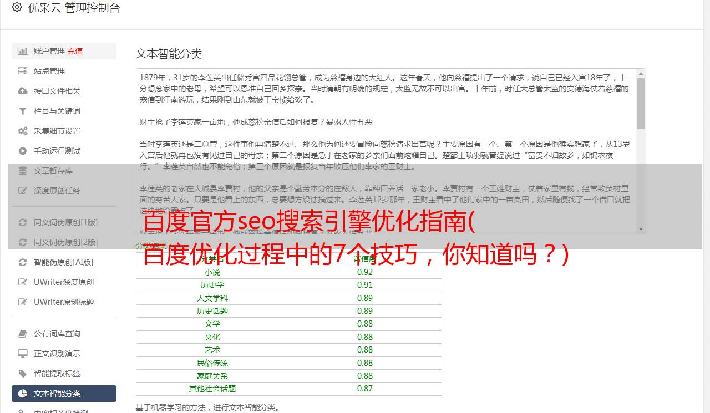710x413 pixels.
Task: Click the gear icon beside 优采云 管理控制台
Action: [17, 7]
